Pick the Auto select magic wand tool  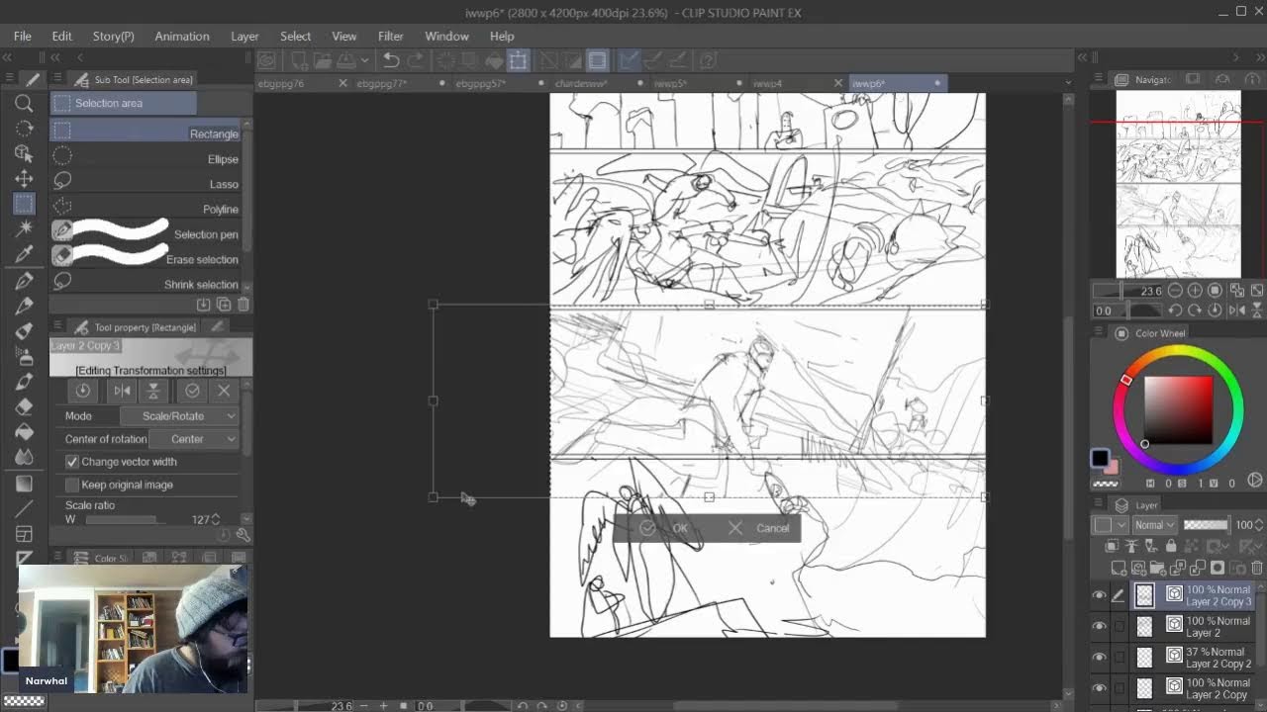(x=24, y=229)
